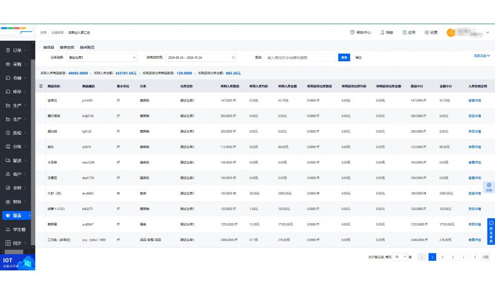Open the 帮助中心 help icon

(352, 33)
